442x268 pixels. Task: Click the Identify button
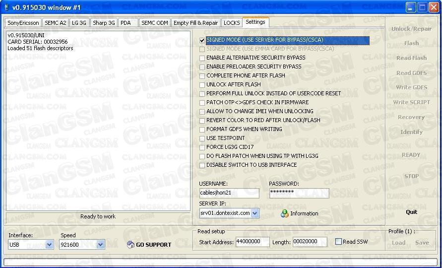pos(411,132)
